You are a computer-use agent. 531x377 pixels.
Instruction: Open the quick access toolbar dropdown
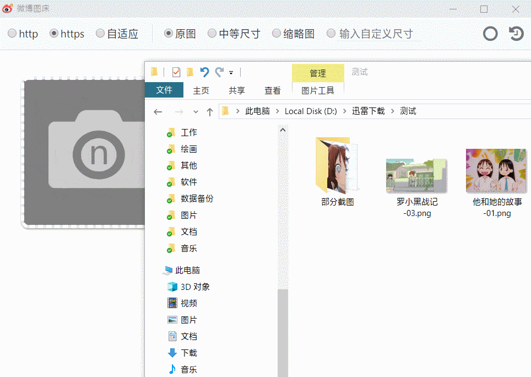click(x=231, y=73)
